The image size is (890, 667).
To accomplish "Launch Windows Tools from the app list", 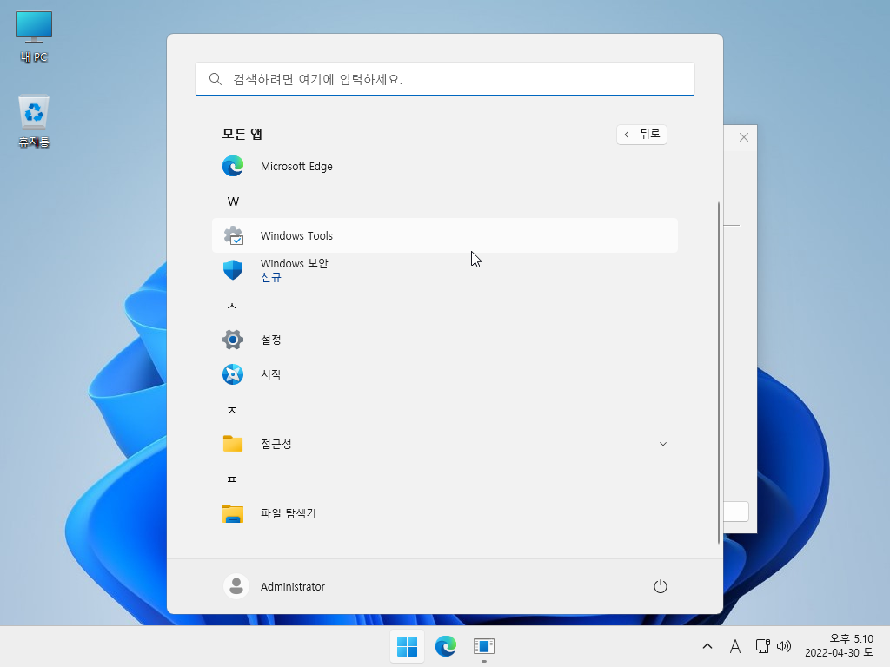I will tap(444, 235).
